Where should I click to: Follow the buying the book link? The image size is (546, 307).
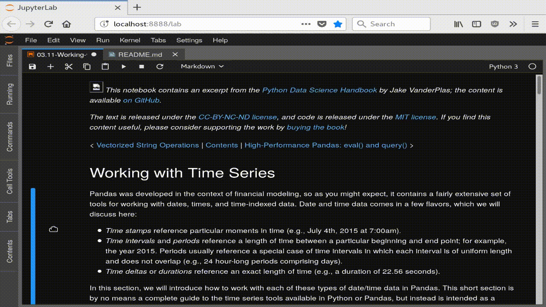[x=316, y=127]
